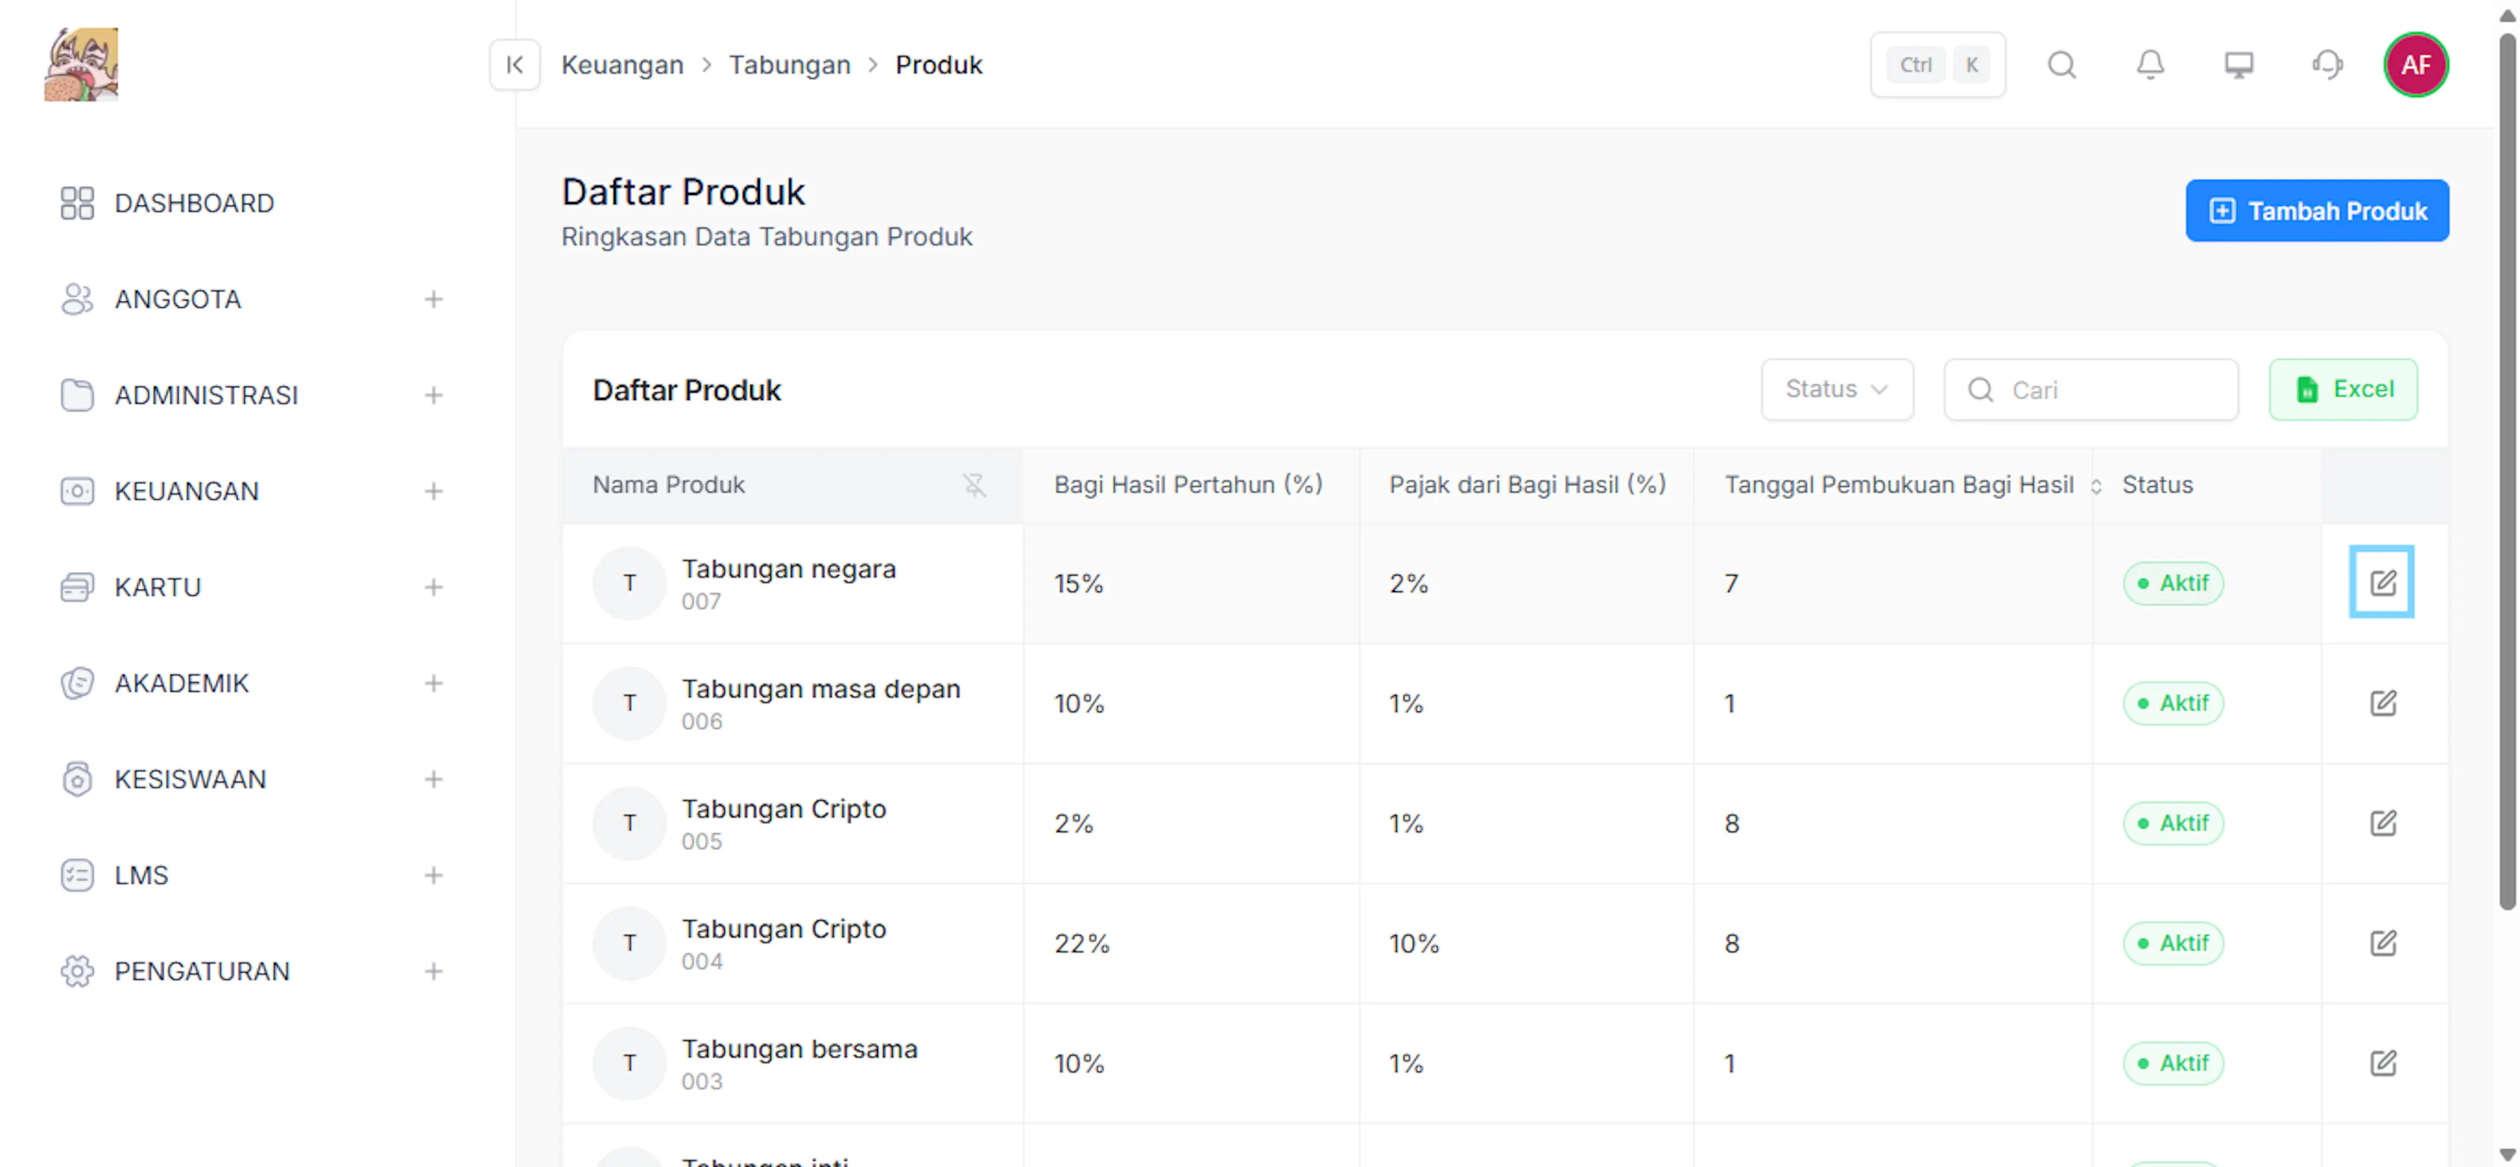Screen dimensions: 2520x1167
Task: Click the Akademik icon in sidebar
Action: [77, 683]
